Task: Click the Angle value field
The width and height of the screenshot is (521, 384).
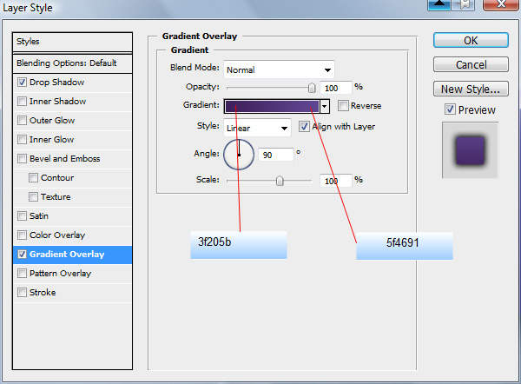Action: (276, 155)
